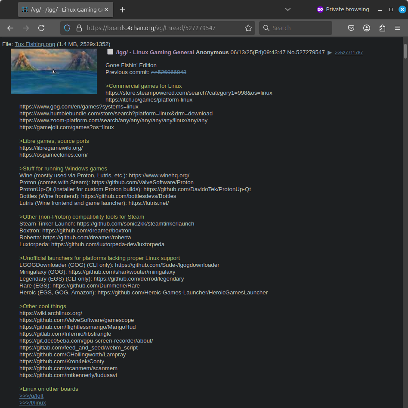Viewport: 408px width, 408px height.
Task: Click the ValveSoftware/gamescope URL text
Action: click(x=77, y=320)
